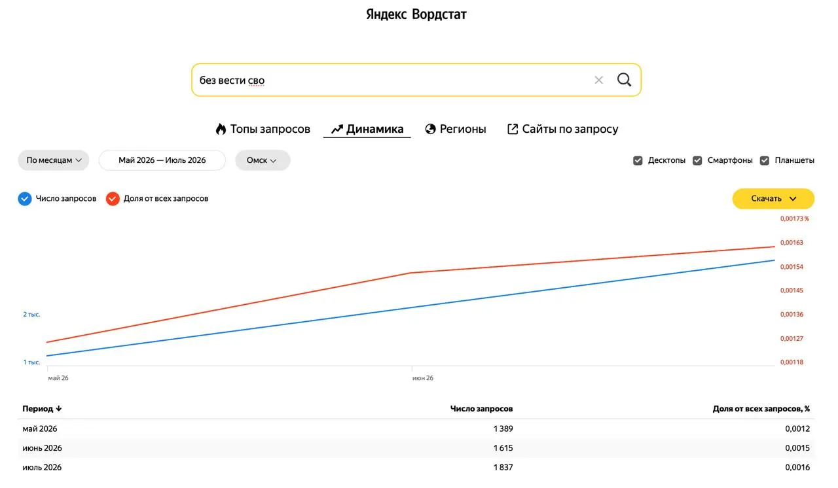Expand the Скачать download menu
This screenshot has width=838, height=488.
coord(773,199)
